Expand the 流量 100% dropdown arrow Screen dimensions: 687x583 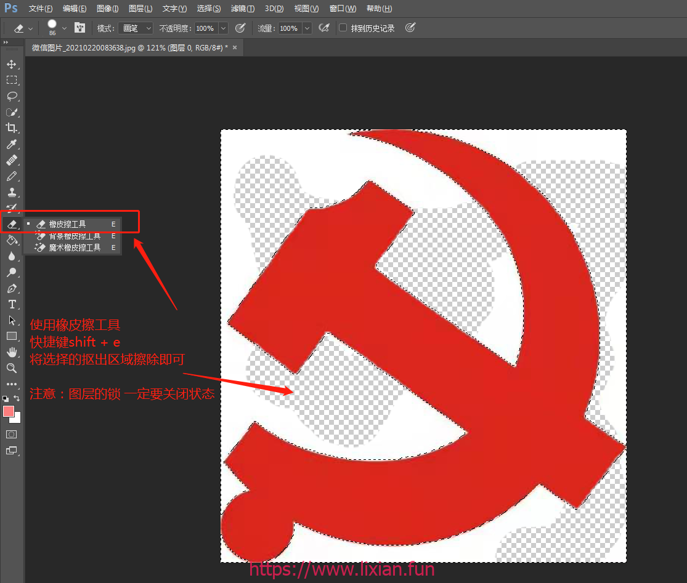[306, 28]
